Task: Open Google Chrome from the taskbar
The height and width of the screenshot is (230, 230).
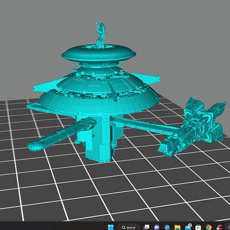Action: coord(209,227)
